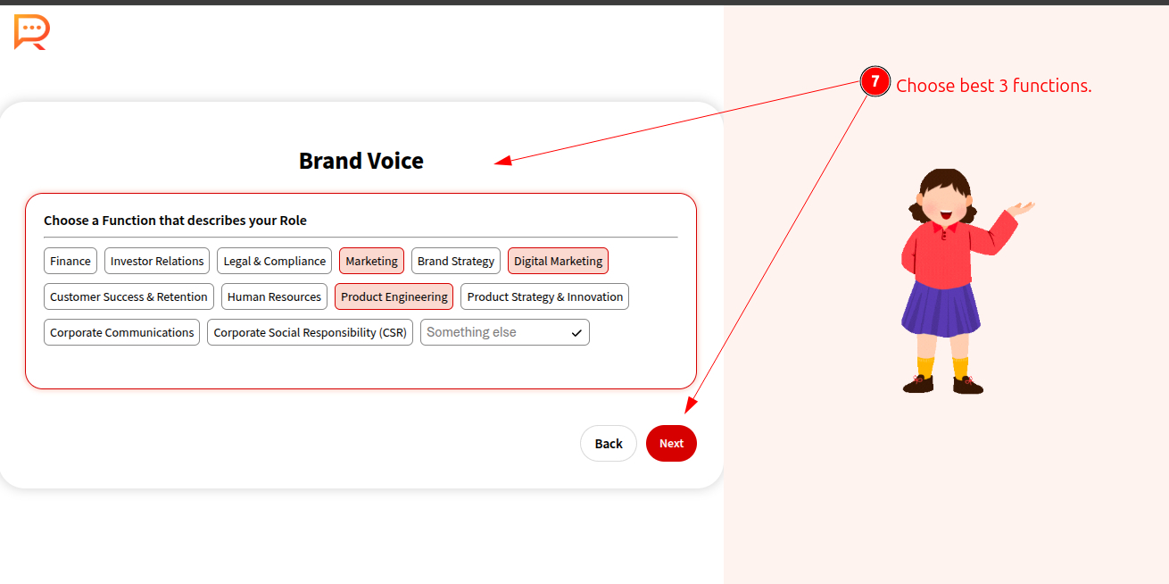
Task: Click the checkmark in Something else field
Action: click(x=576, y=333)
